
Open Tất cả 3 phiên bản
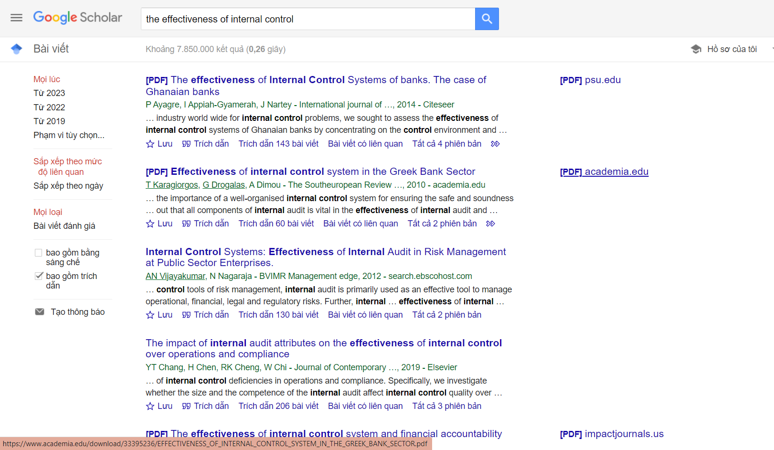(x=446, y=406)
